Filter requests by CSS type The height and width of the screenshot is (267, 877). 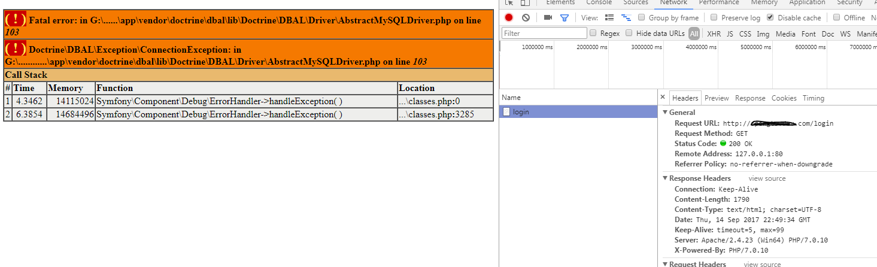[745, 34]
